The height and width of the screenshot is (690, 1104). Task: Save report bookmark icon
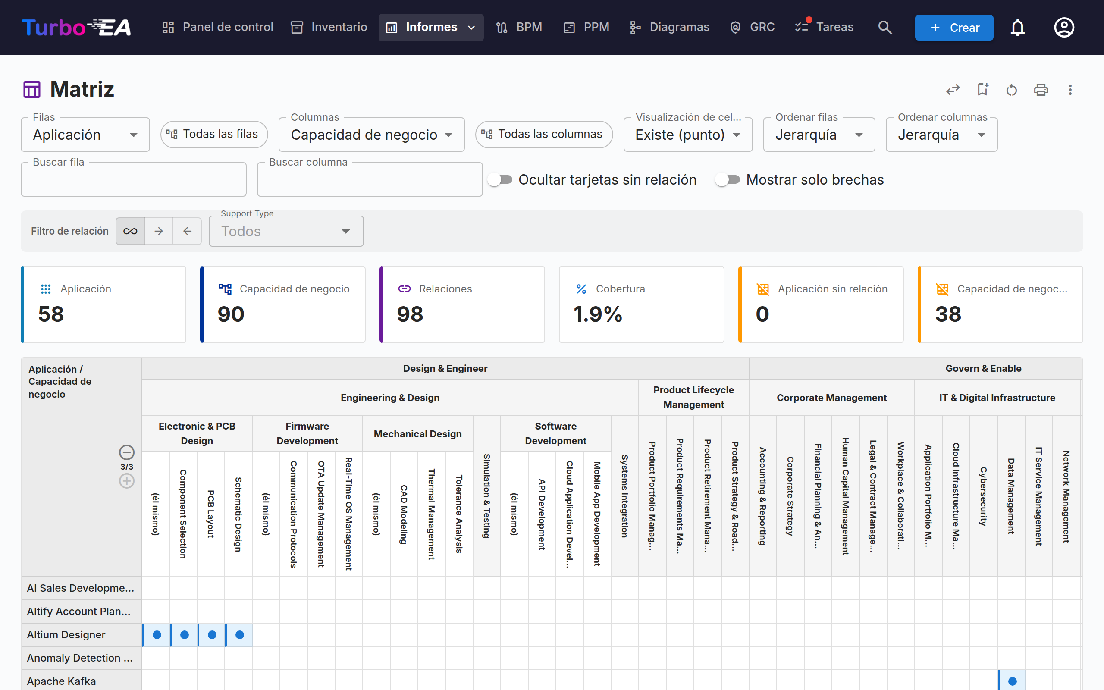coord(982,89)
